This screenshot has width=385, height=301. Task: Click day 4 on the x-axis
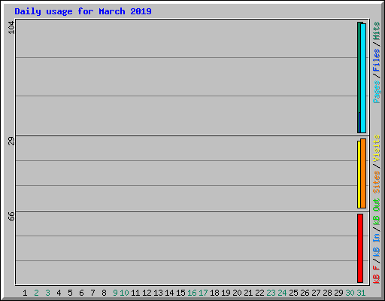59,293
